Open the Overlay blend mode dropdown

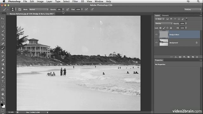164,23
